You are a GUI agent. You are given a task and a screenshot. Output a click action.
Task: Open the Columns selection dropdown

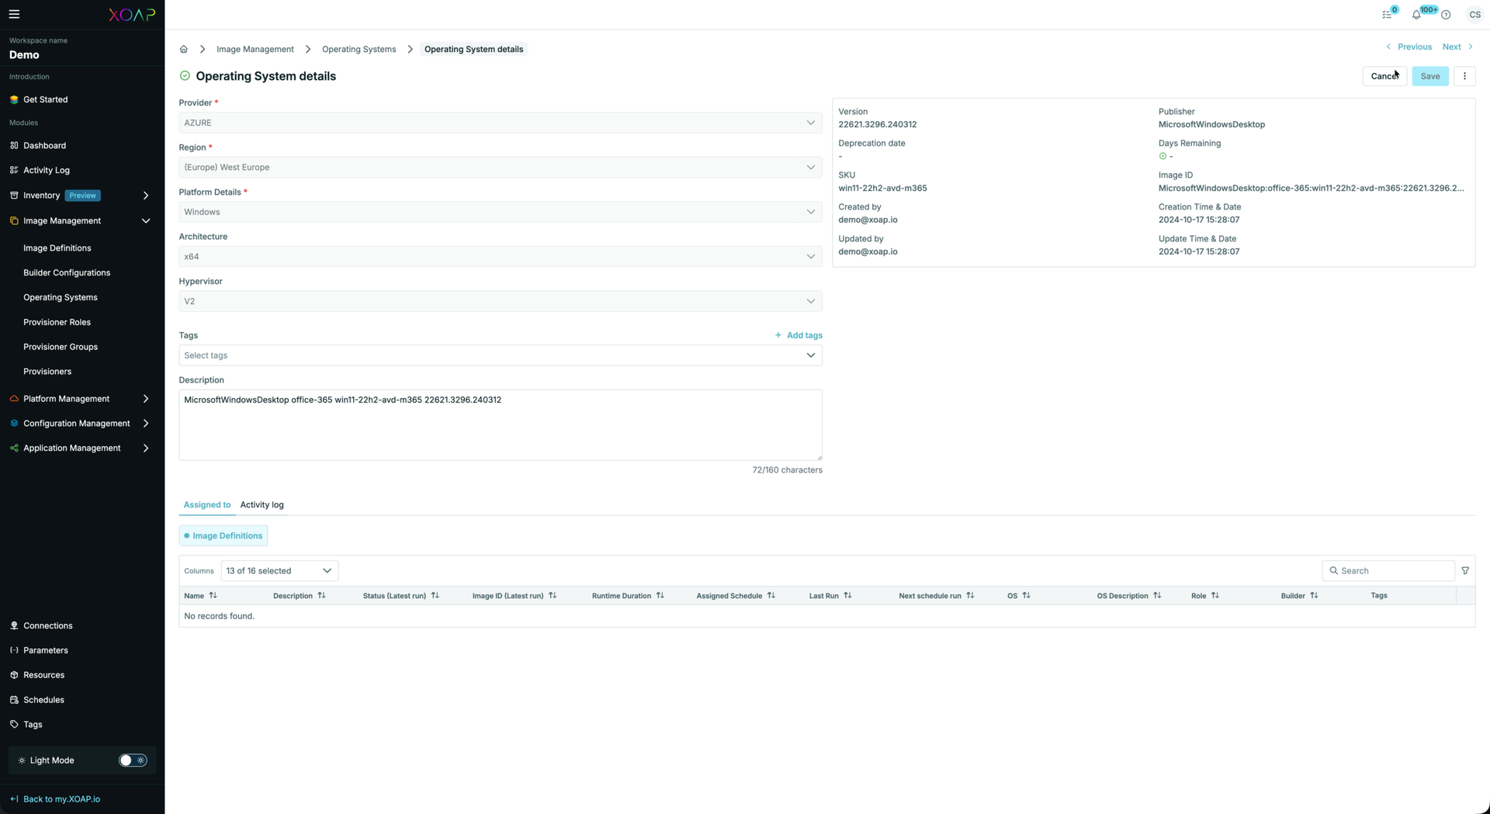[x=279, y=570]
